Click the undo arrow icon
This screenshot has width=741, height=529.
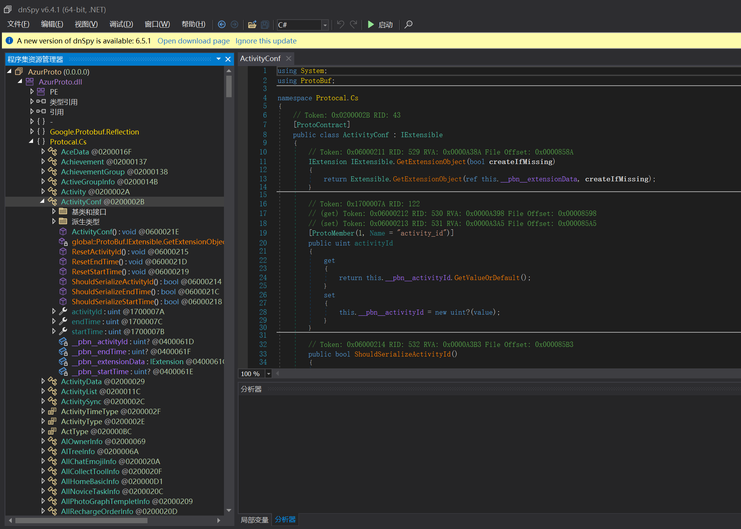coord(340,25)
